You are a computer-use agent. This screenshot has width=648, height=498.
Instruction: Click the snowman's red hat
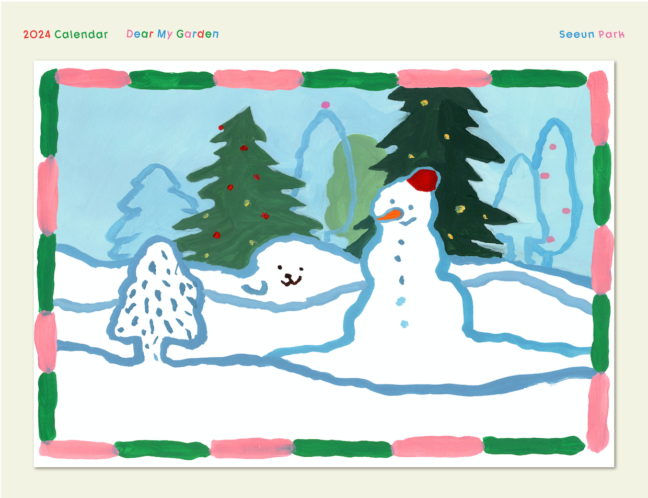pyautogui.click(x=424, y=179)
